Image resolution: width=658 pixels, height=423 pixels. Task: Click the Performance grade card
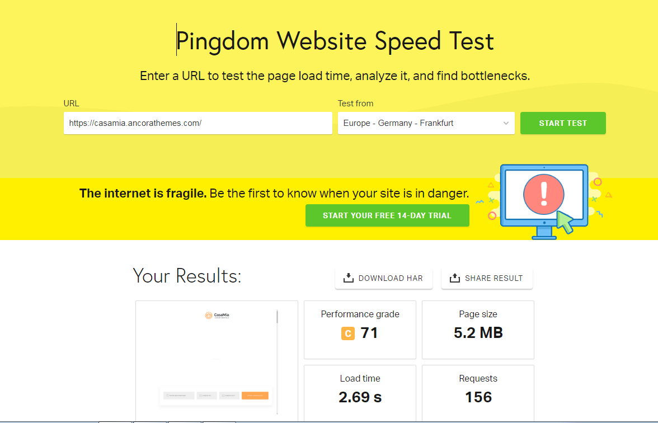pos(360,330)
